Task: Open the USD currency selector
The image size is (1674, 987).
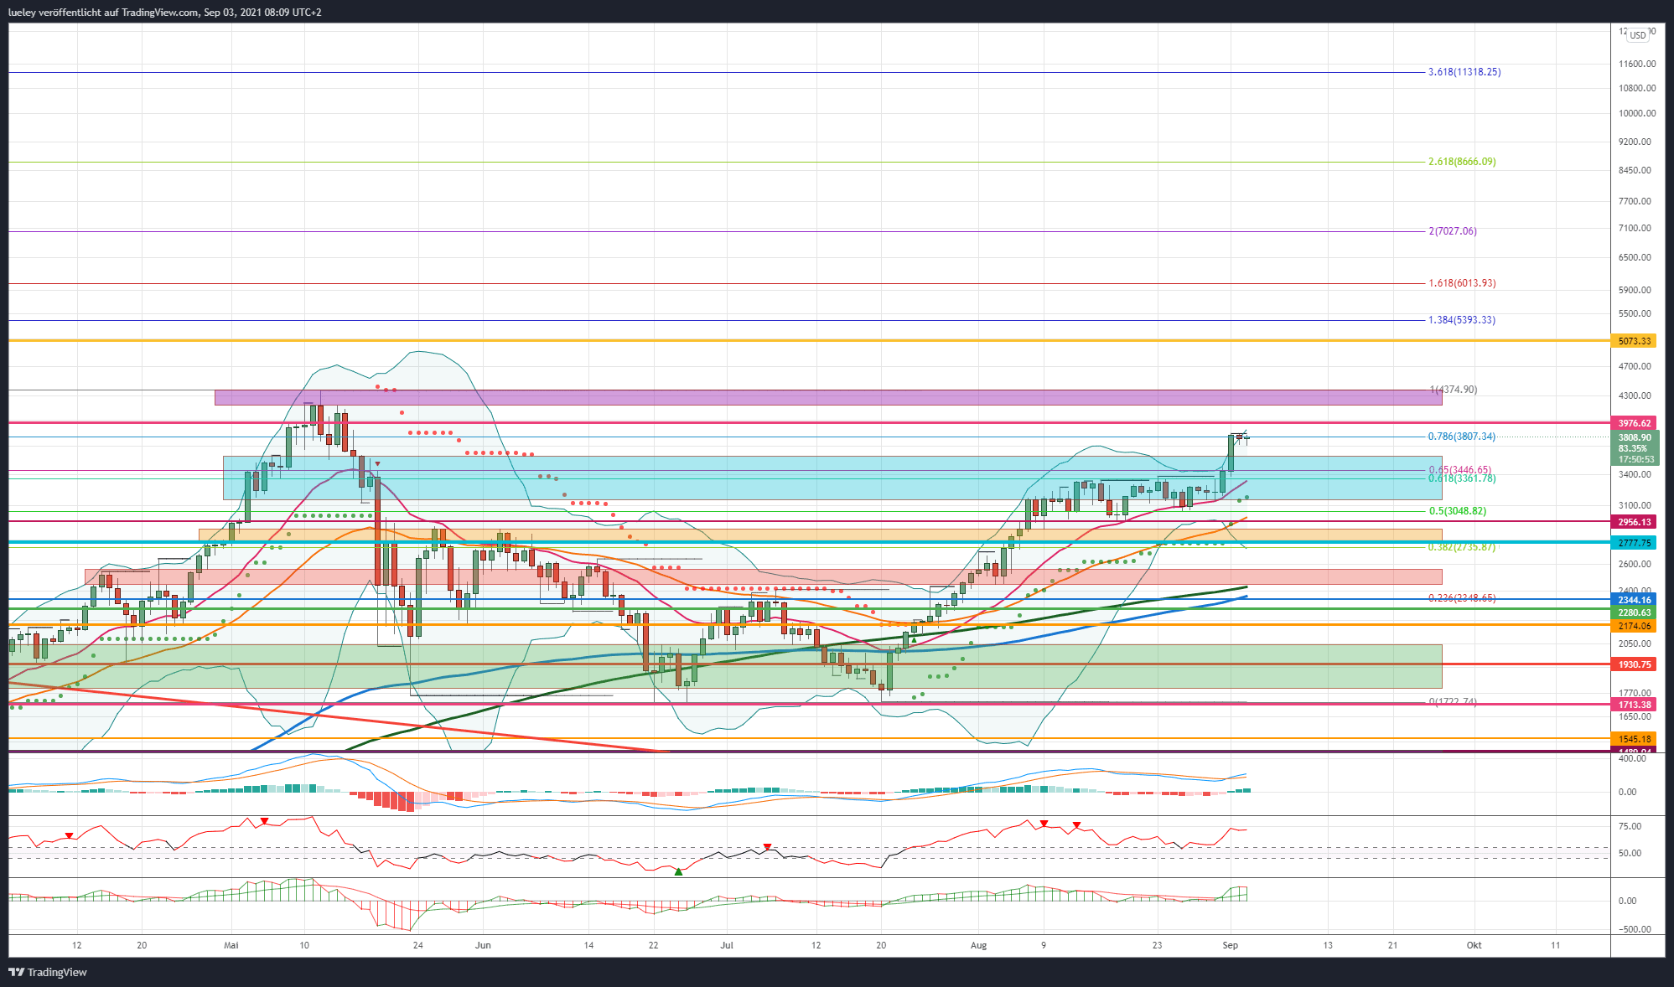Action: [x=1637, y=35]
